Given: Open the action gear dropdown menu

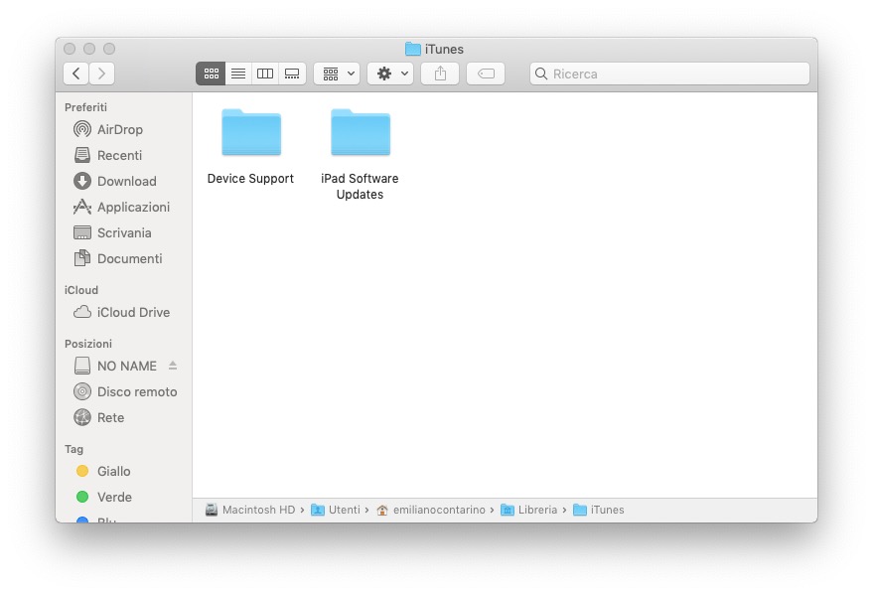Looking at the screenshot, I should [389, 73].
